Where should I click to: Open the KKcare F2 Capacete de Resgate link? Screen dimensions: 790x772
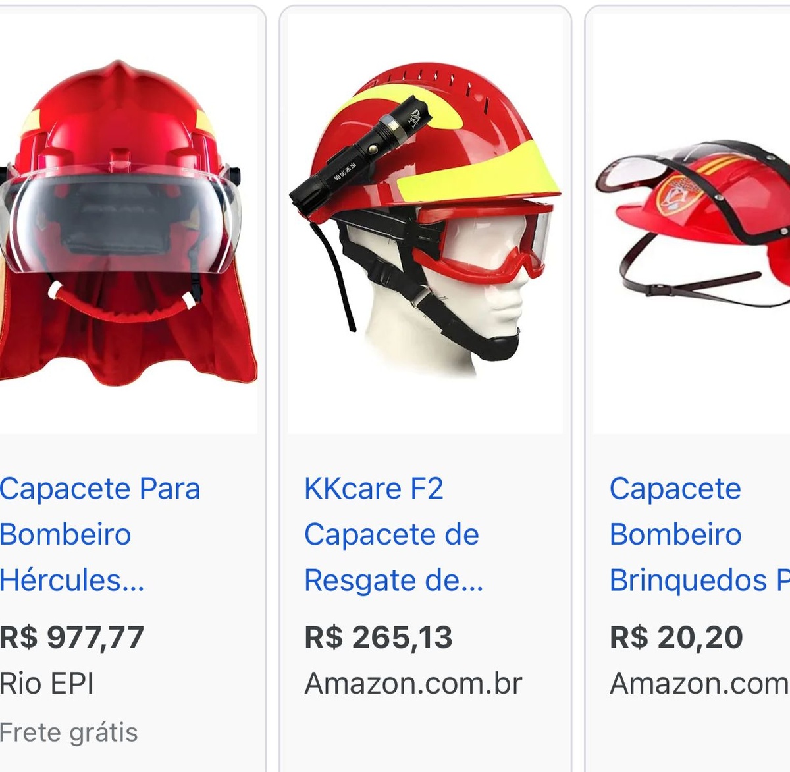(x=394, y=534)
